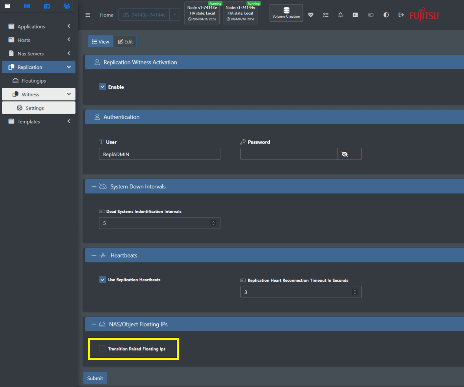Open node s1-74144v status card
The image size is (464, 387).
[240, 13]
